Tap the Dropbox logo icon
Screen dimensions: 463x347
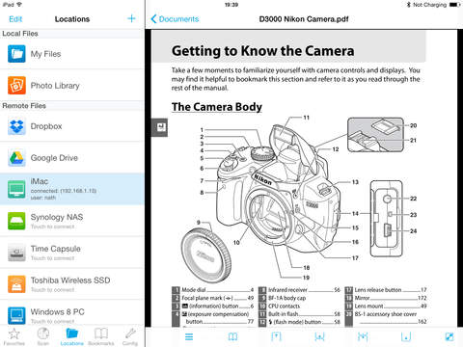pos(16,126)
